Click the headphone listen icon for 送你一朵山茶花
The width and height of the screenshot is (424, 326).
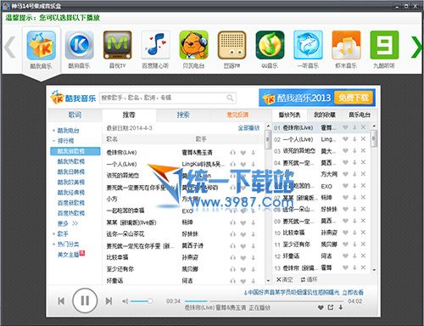(x=232, y=234)
